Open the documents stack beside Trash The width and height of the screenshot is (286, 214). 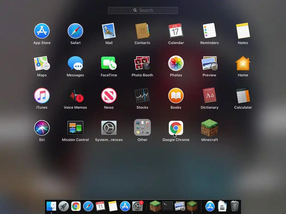tap(222, 206)
